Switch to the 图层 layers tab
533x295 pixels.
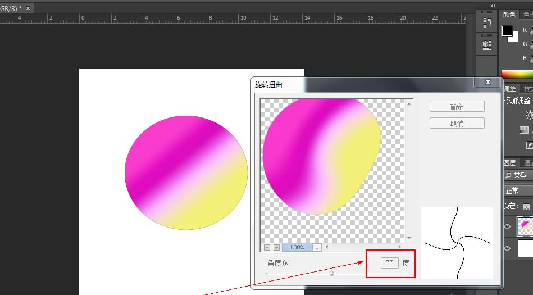click(509, 163)
